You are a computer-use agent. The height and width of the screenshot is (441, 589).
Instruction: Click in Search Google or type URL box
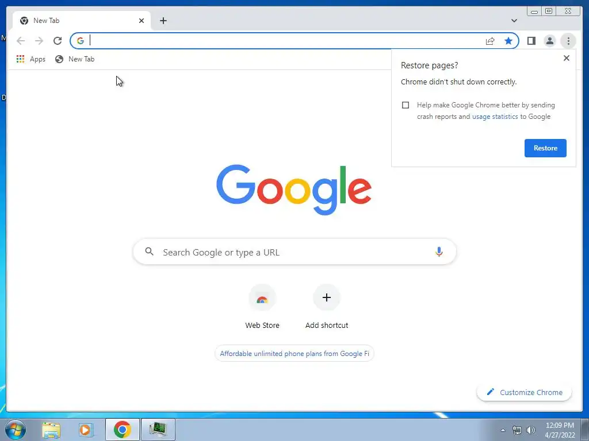[294, 252]
